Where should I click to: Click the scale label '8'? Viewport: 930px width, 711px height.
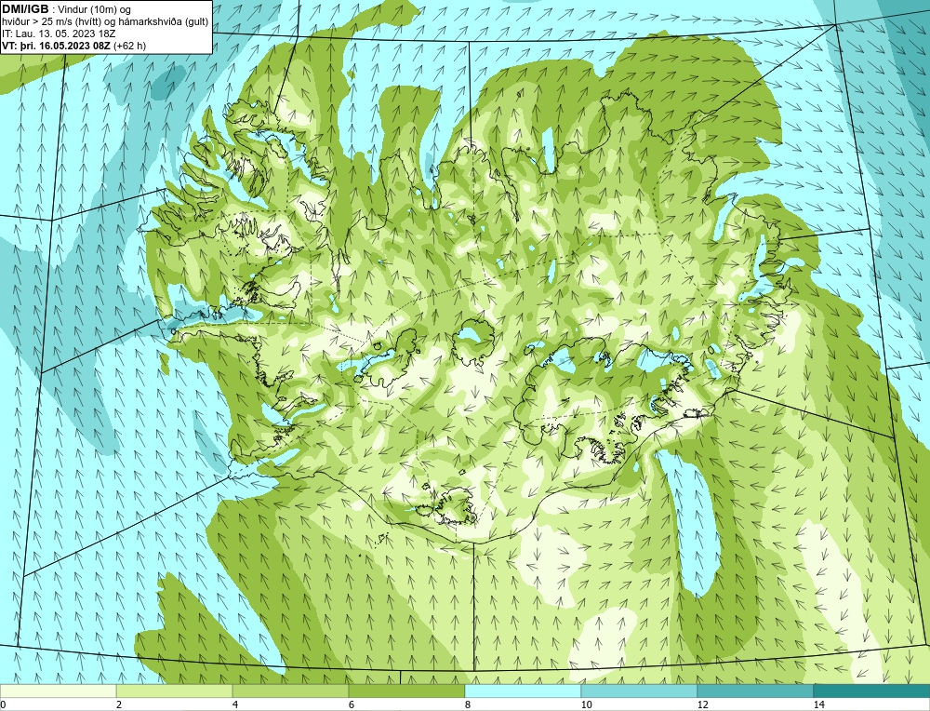[x=468, y=704]
